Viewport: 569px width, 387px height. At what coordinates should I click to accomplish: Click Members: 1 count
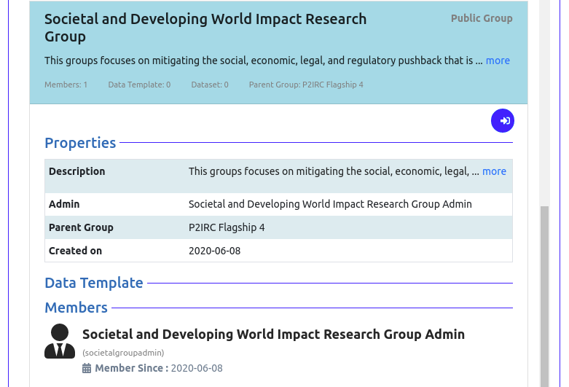coord(66,85)
